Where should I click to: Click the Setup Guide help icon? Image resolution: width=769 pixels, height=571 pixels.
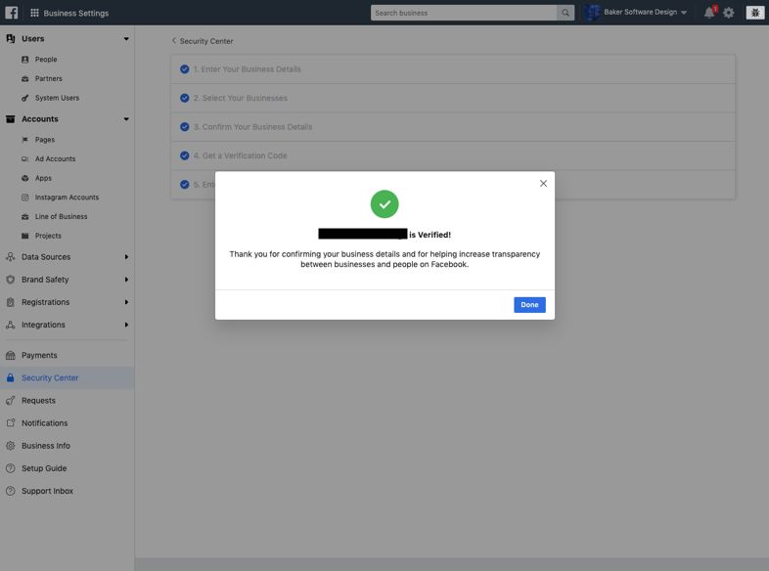click(11, 468)
